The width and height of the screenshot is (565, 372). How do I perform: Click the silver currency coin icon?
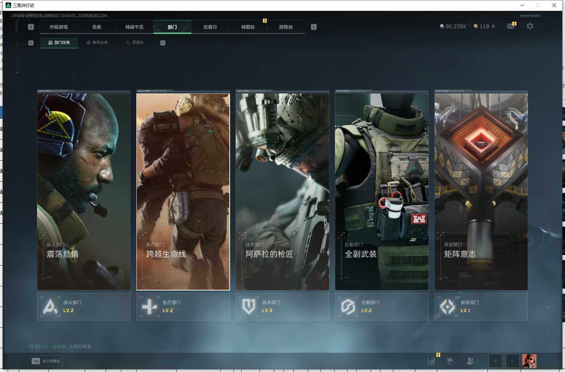coord(442,26)
